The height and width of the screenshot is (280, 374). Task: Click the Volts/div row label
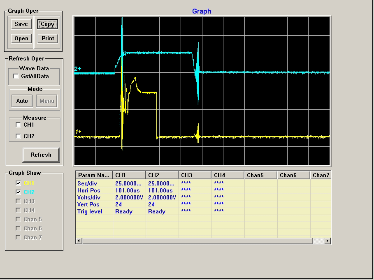pyautogui.click(x=89, y=197)
